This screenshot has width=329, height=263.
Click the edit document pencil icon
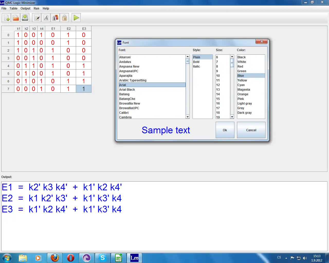tap(37, 18)
